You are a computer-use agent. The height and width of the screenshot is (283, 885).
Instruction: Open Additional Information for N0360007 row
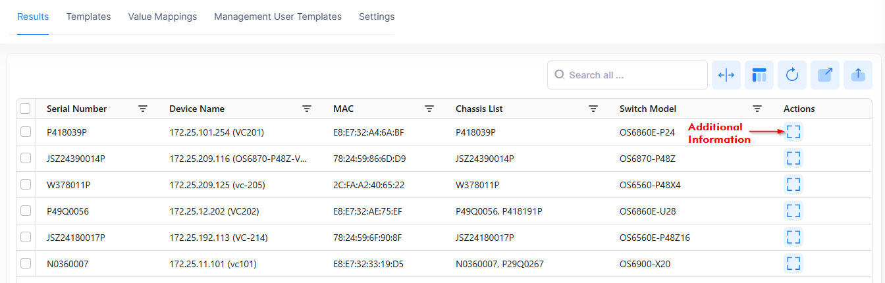click(x=793, y=264)
